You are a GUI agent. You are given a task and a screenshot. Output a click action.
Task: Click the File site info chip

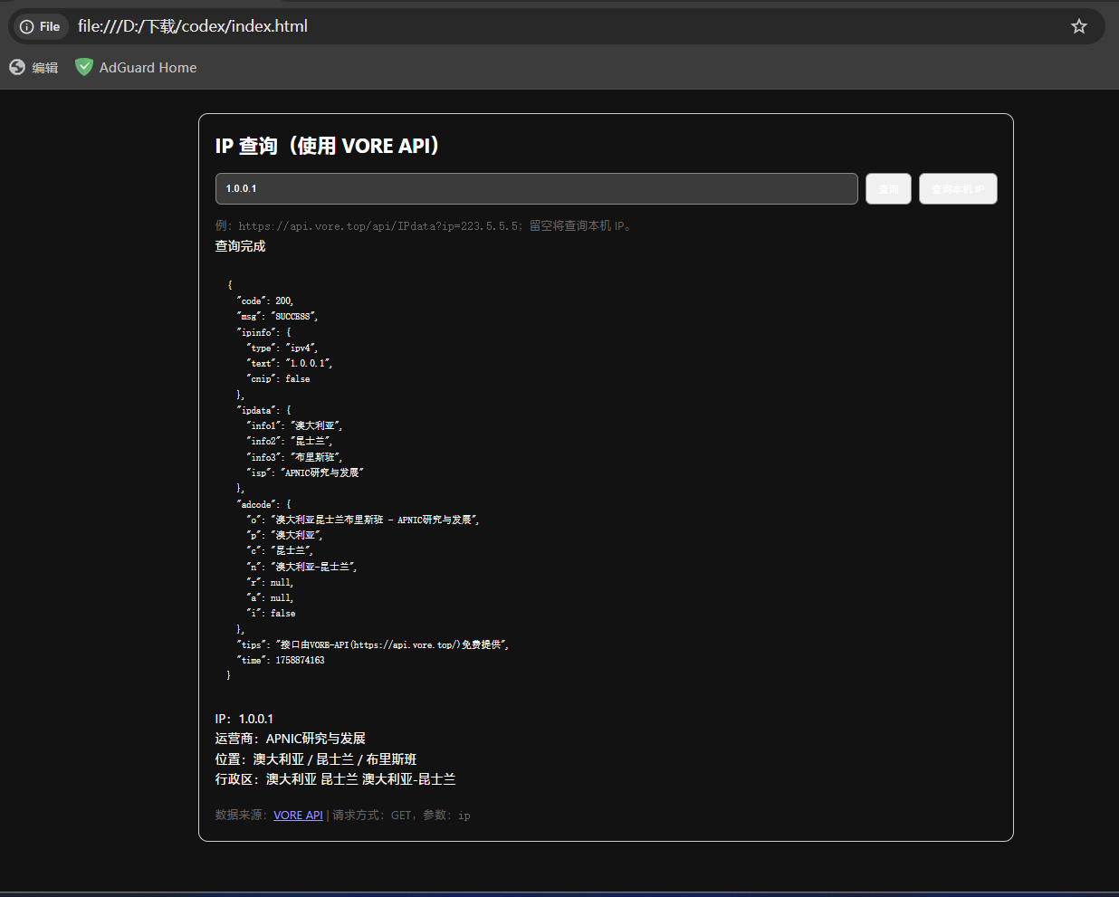pyautogui.click(x=40, y=26)
